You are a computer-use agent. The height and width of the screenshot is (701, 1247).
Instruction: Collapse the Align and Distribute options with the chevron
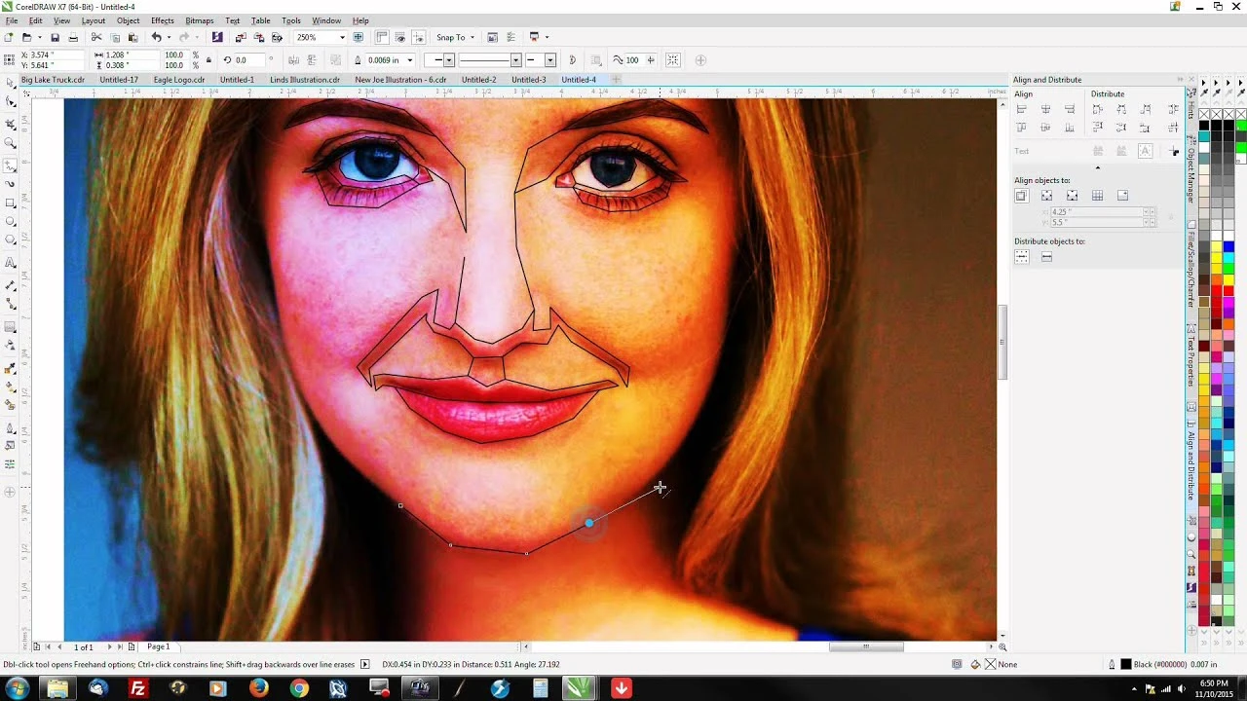pos(1098,167)
